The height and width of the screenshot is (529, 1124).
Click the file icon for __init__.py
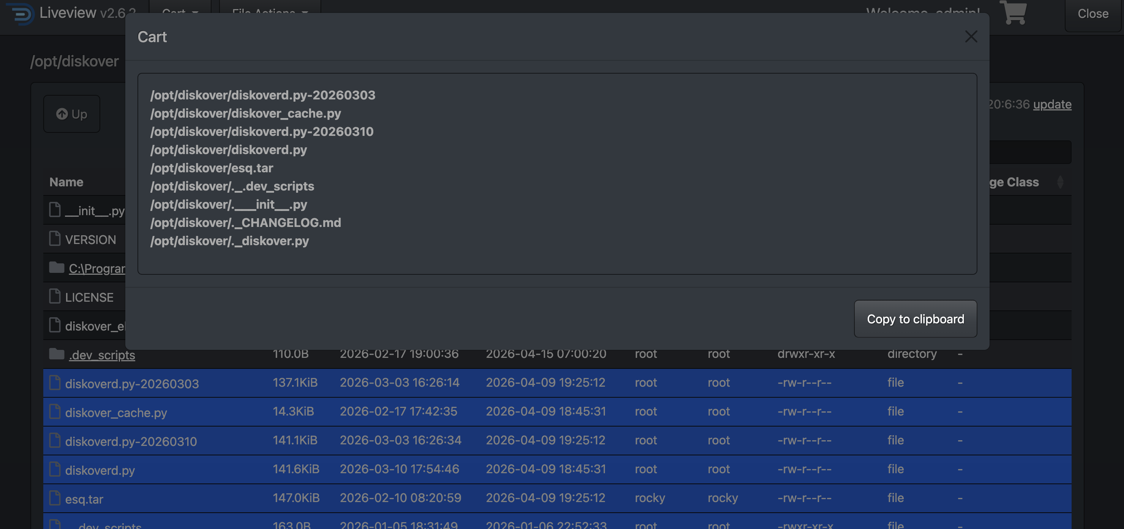coord(55,209)
